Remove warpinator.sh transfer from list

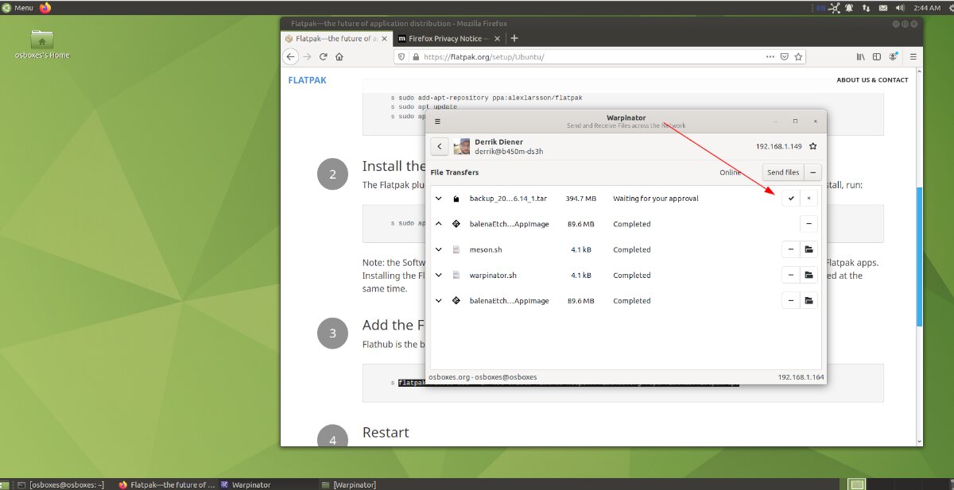click(x=790, y=275)
